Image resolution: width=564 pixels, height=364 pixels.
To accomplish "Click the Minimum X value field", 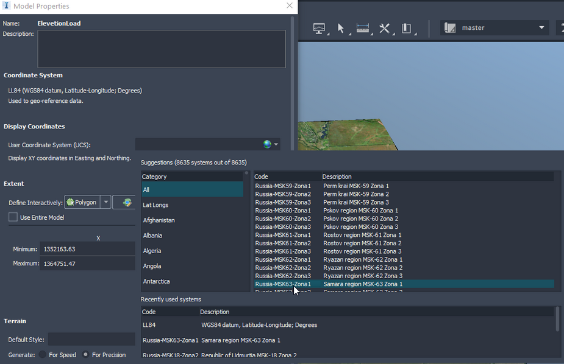I will [x=87, y=249].
